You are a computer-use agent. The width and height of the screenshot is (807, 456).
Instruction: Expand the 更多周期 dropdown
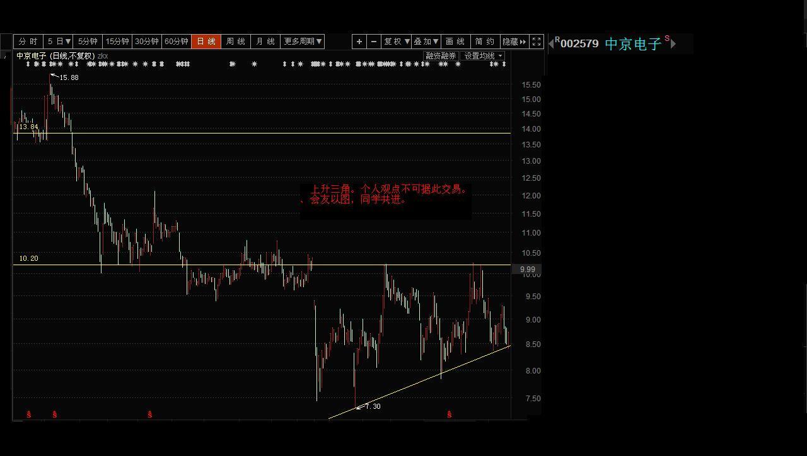click(303, 42)
